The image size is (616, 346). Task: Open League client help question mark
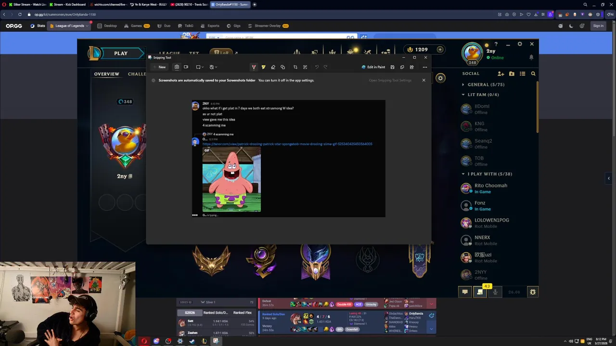pyautogui.click(x=496, y=44)
